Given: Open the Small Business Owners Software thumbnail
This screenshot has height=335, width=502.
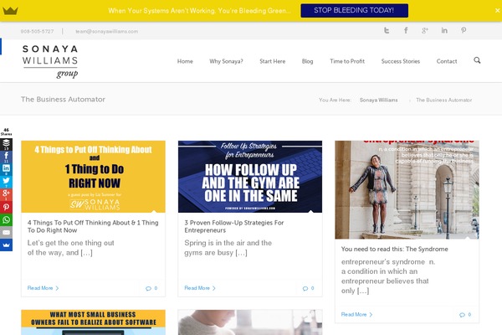Looking at the screenshot, I should (93, 322).
